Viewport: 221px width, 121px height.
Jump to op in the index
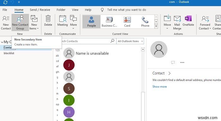(57, 104)
